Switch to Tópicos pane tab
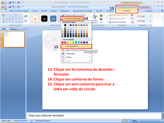The height and width of the screenshot is (123, 164). coord(14,29)
